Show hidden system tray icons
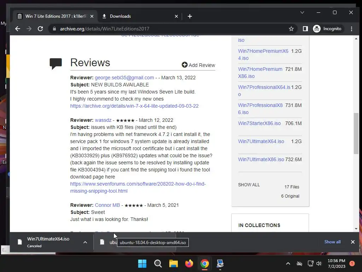This screenshot has height=272, width=362. (x=288, y=263)
